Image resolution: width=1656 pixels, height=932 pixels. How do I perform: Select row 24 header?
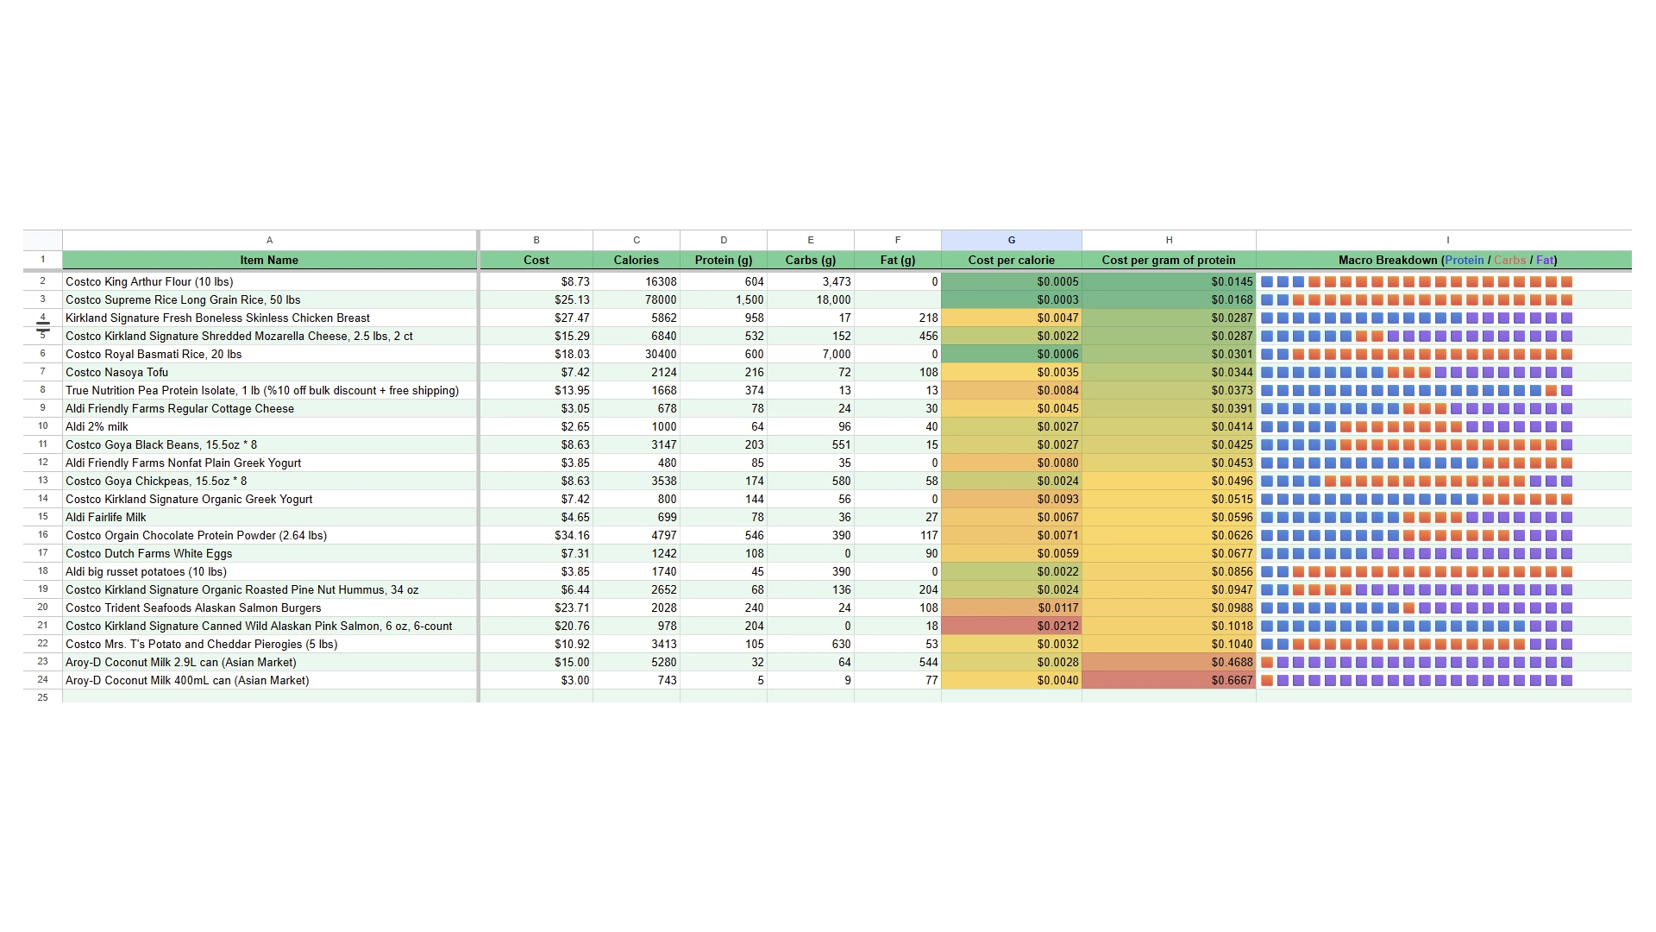tap(42, 680)
